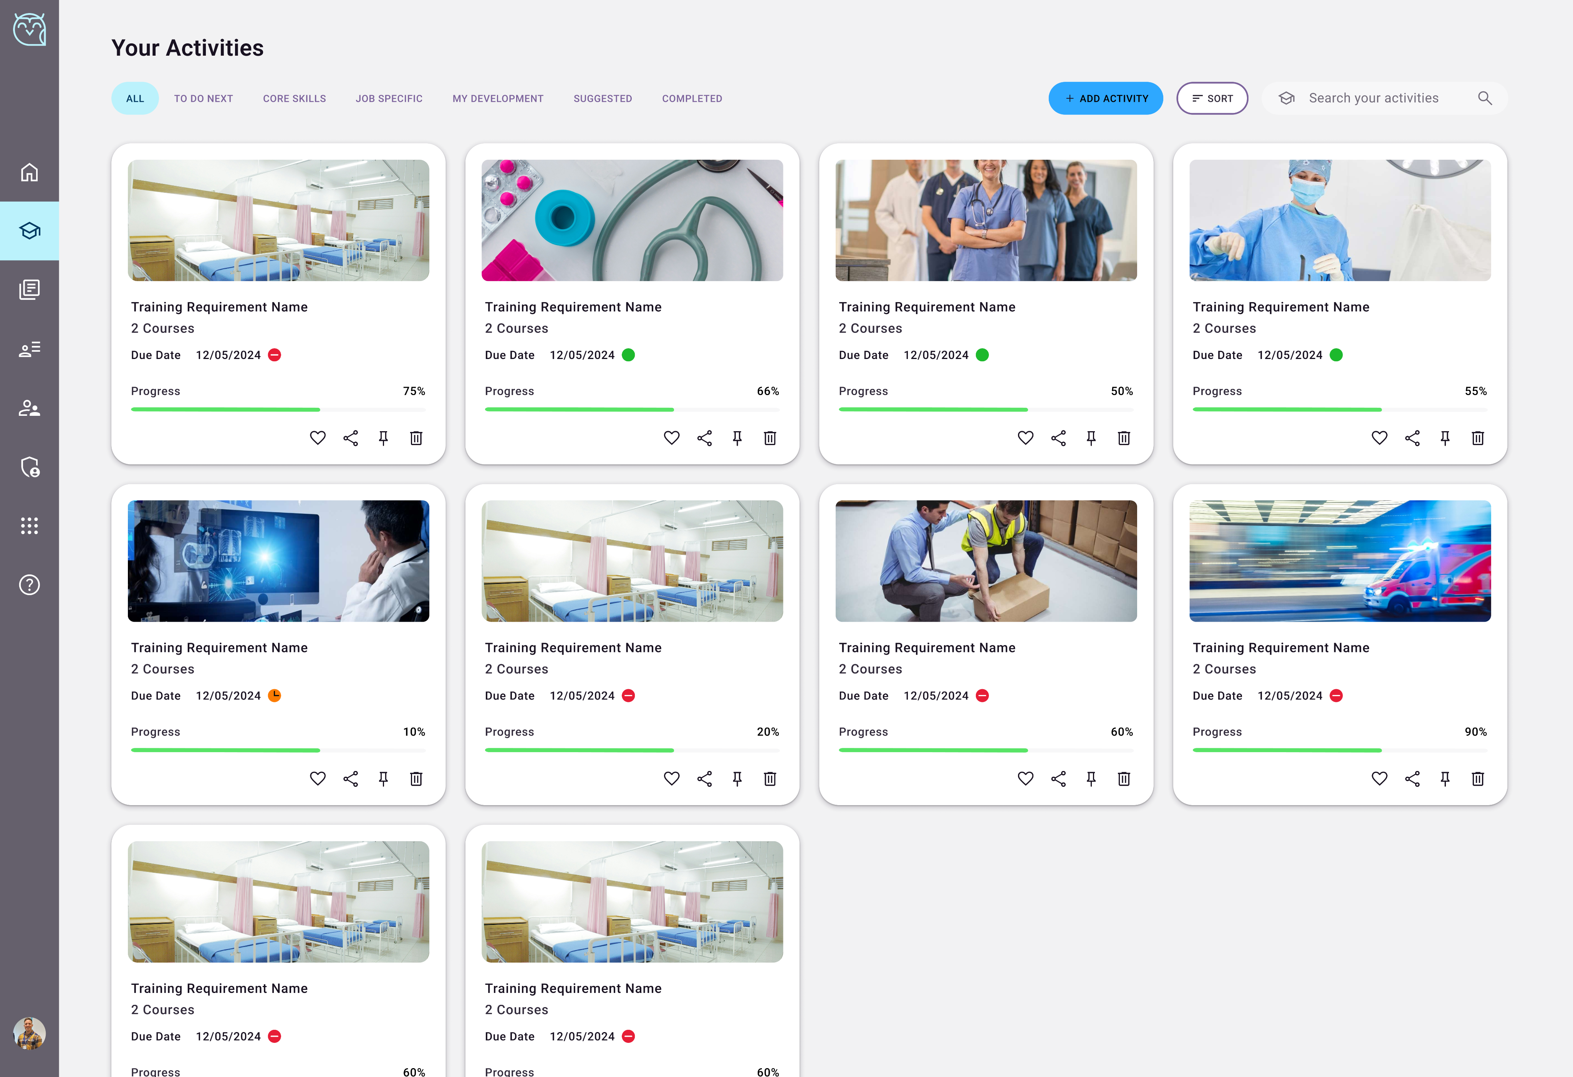
Task: Open the Home icon in sidebar
Action: 29,172
